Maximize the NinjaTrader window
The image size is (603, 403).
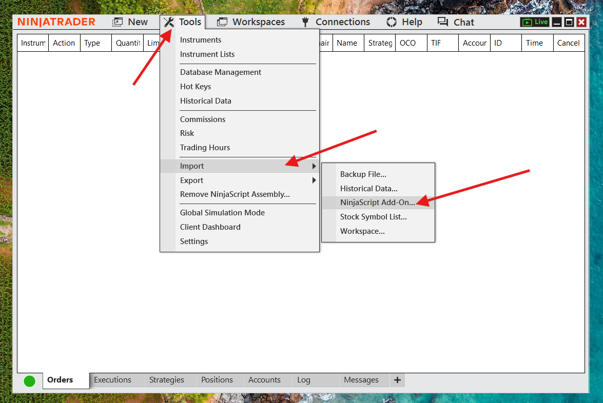(569, 22)
